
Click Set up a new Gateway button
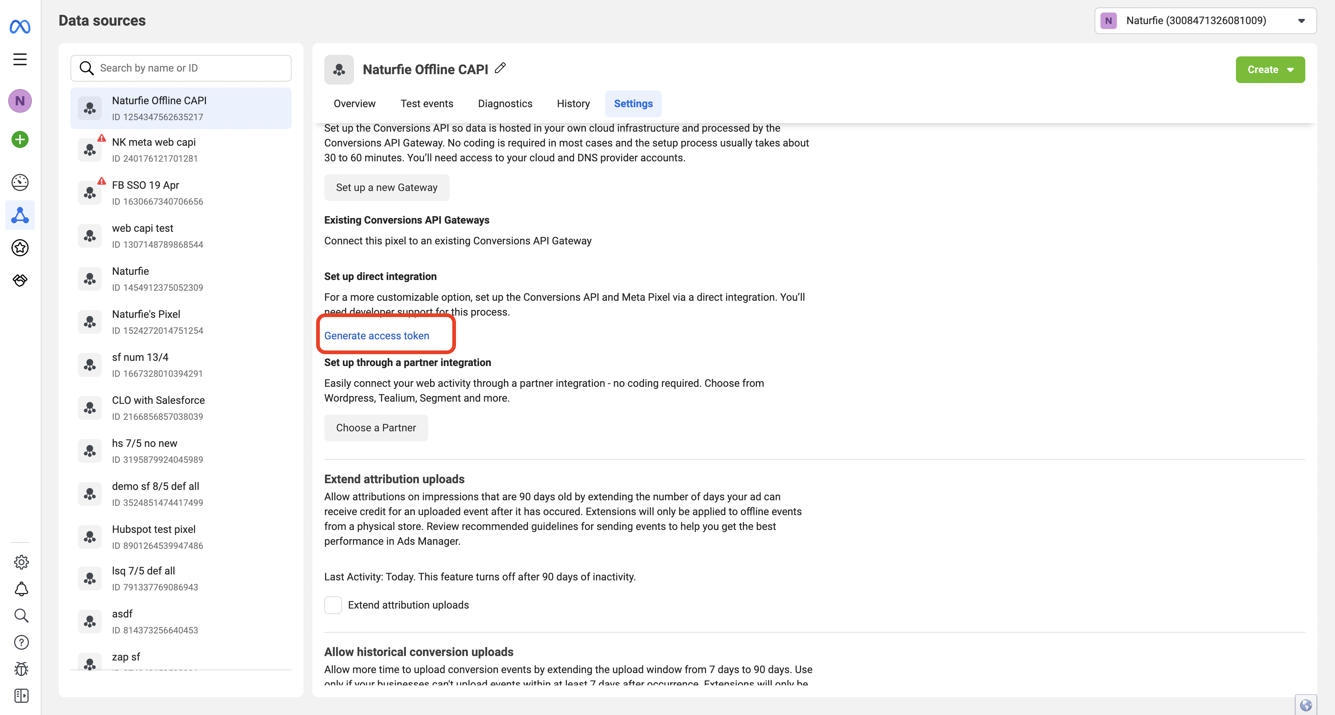387,188
